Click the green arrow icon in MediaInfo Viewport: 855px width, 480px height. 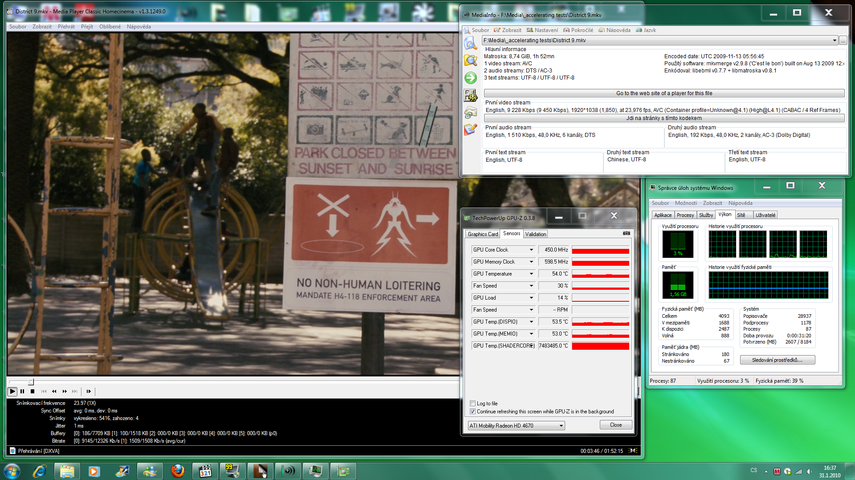pos(470,78)
